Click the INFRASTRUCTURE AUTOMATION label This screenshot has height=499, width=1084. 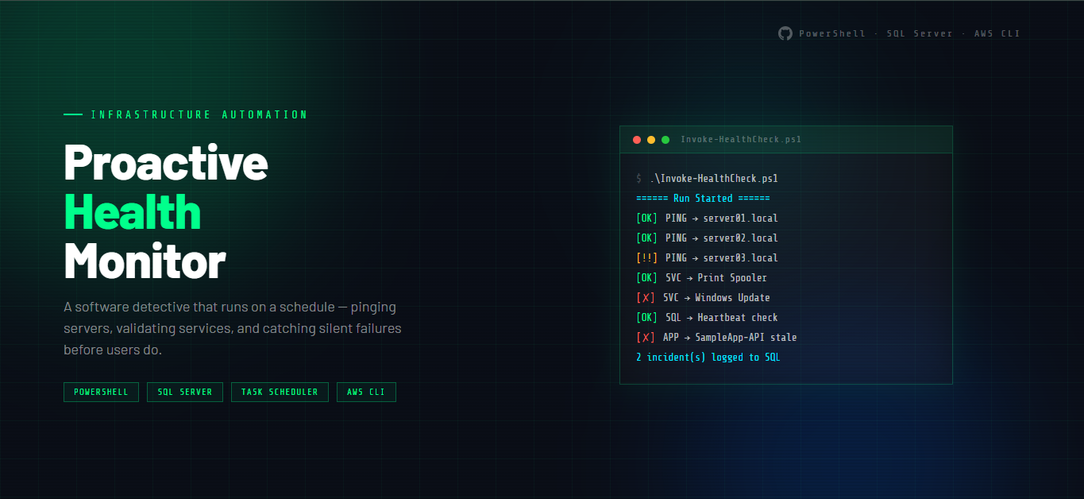pyautogui.click(x=199, y=114)
